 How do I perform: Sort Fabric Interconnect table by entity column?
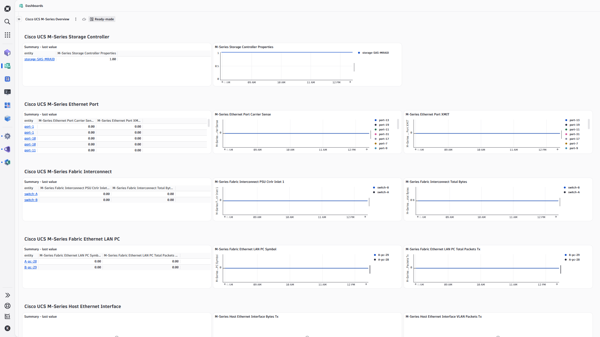pyautogui.click(x=29, y=188)
